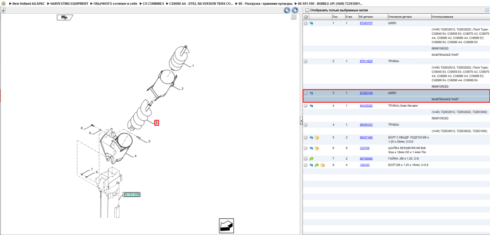
Task: Click the add-all plus button in table header
Action: click(306, 17)
